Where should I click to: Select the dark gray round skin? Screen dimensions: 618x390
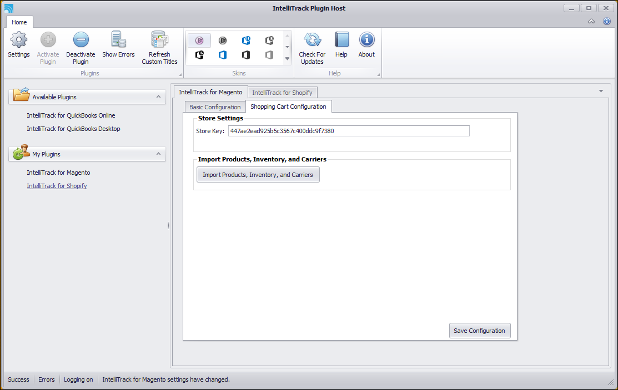(223, 40)
